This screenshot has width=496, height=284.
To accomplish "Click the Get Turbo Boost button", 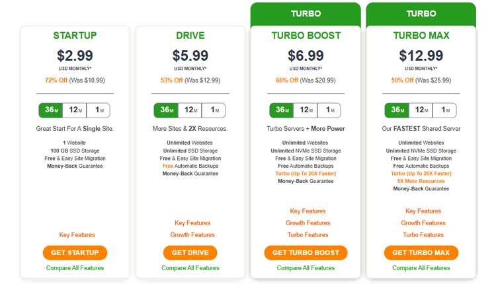I will pyautogui.click(x=305, y=252).
